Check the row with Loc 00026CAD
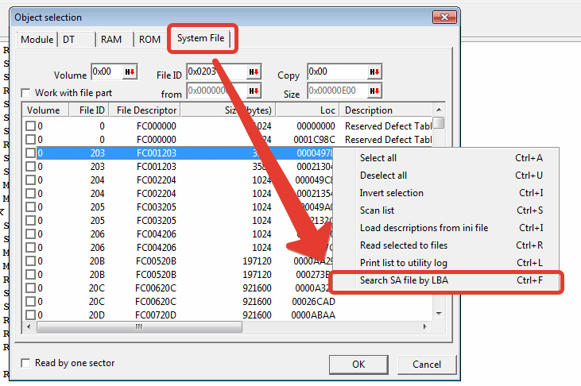581x386 pixels. coord(30,302)
